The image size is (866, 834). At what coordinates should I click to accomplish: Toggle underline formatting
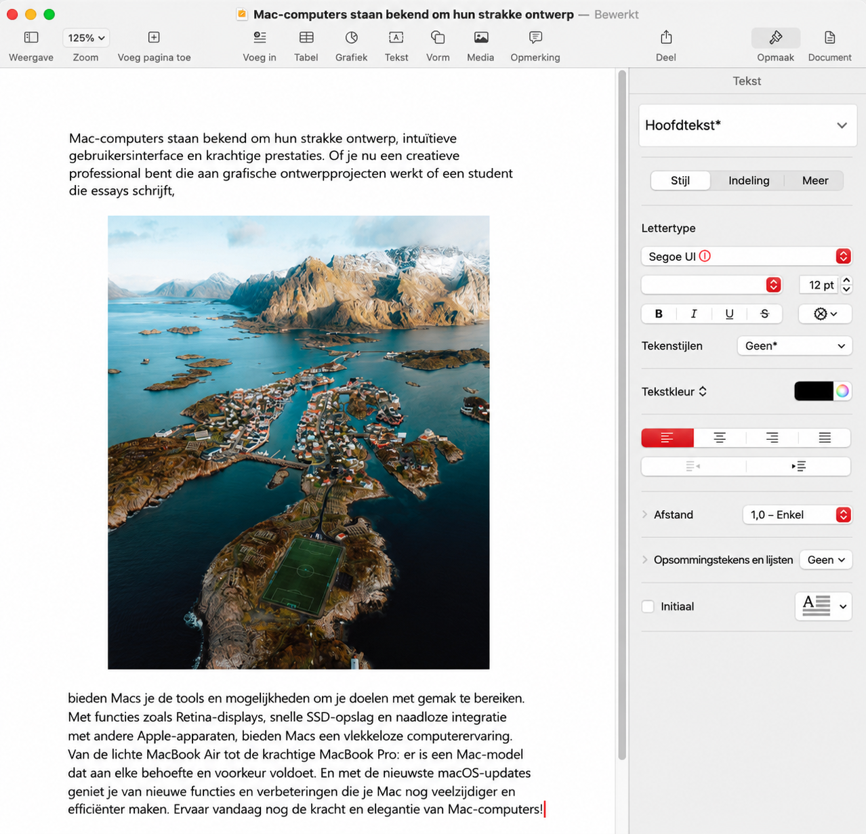pyautogui.click(x=729, y=314)
